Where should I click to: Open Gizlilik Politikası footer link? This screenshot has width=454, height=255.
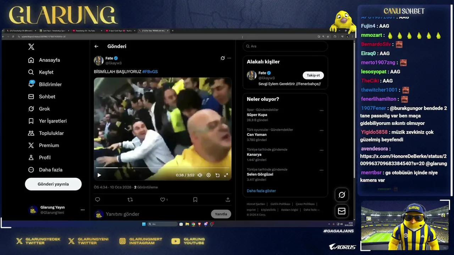[x=280, y=204]
